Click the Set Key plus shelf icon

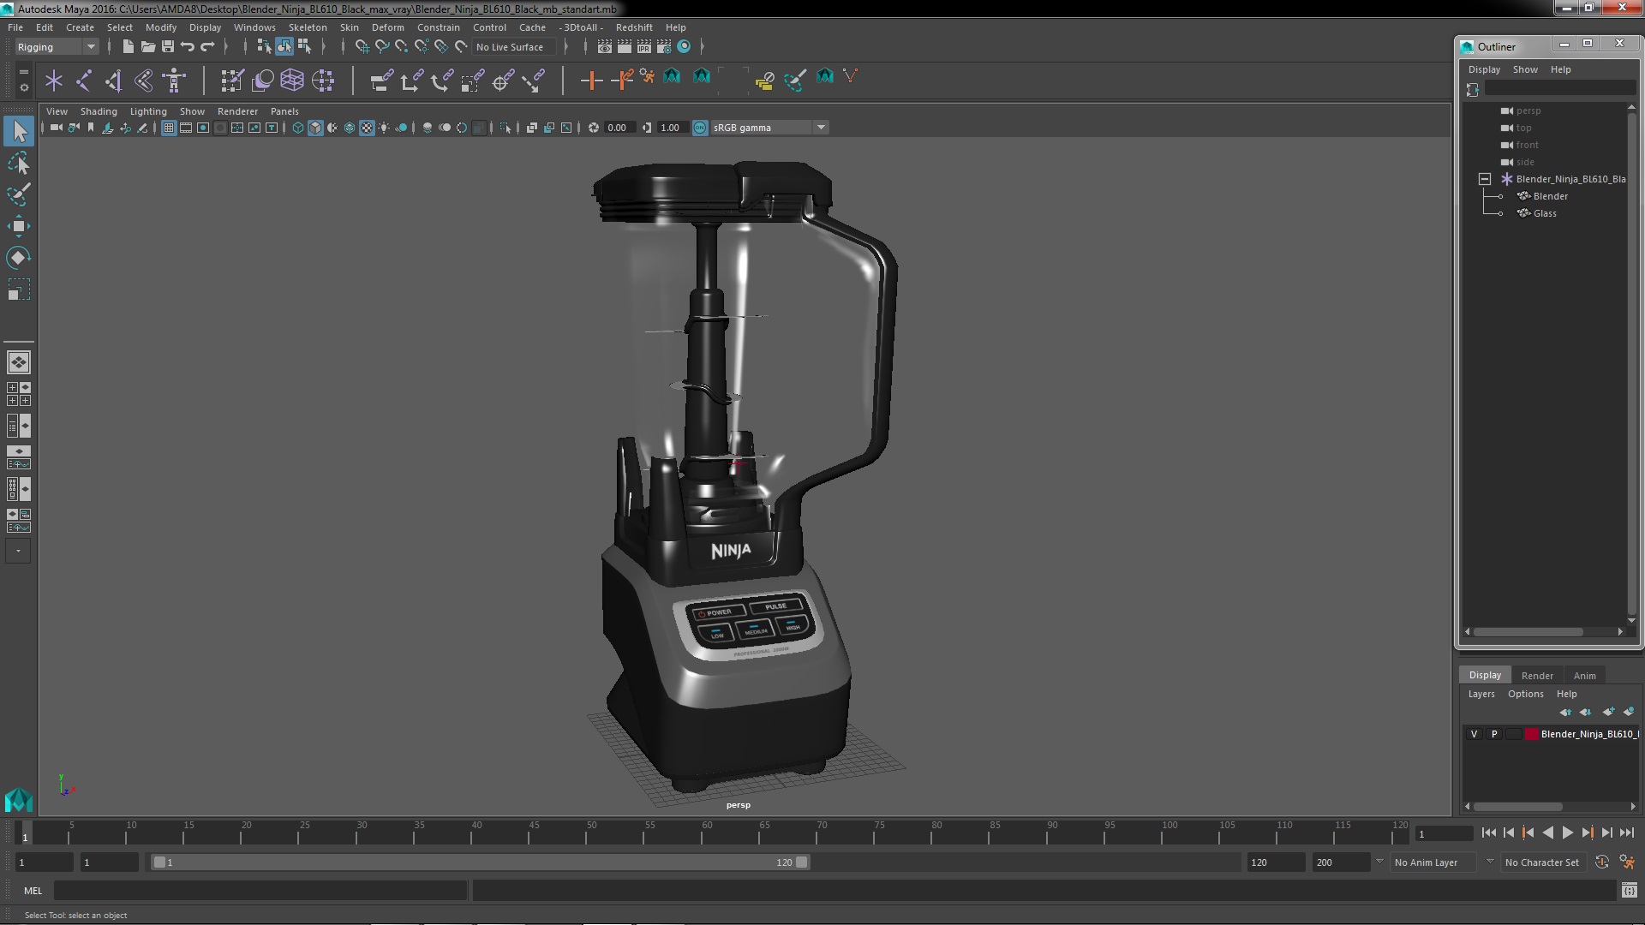pyautogui.click(x=591, y=81)
